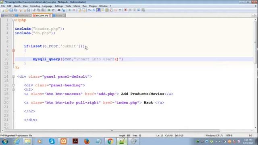Switch to the add_user.php tab
This screenshot has width=258, height=145.
pos(42,15)
